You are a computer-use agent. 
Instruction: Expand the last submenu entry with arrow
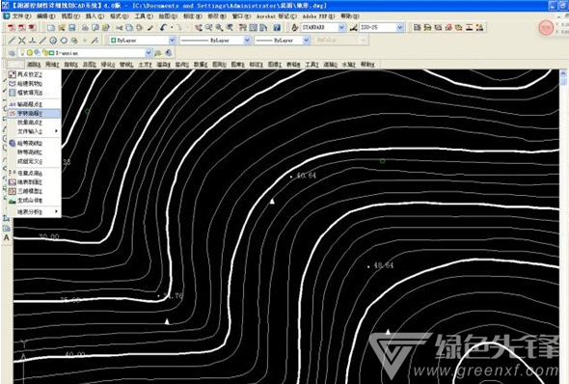pyautogui.click(x=35, y=211)
